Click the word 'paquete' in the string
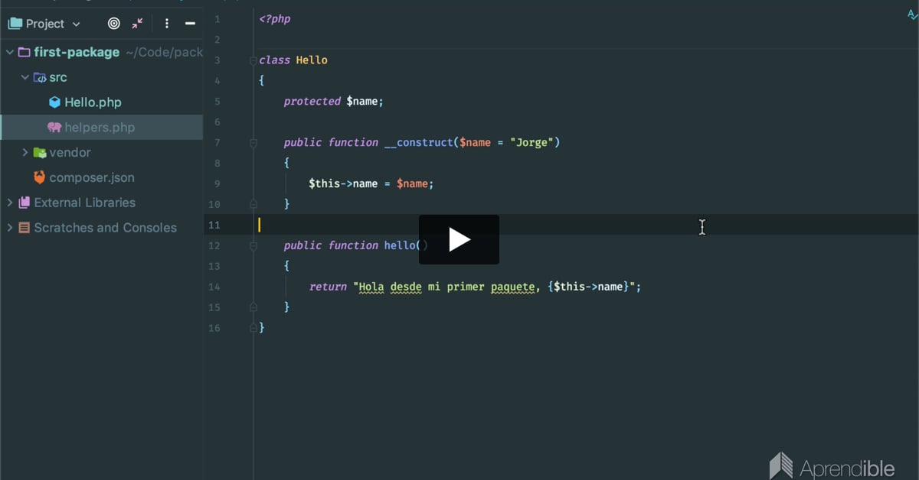 pyautogui.click(x=512, y=287)
